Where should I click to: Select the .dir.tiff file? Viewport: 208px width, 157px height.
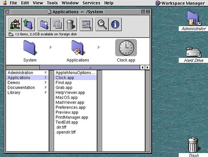pyautogui.click(x=75, y=127)
